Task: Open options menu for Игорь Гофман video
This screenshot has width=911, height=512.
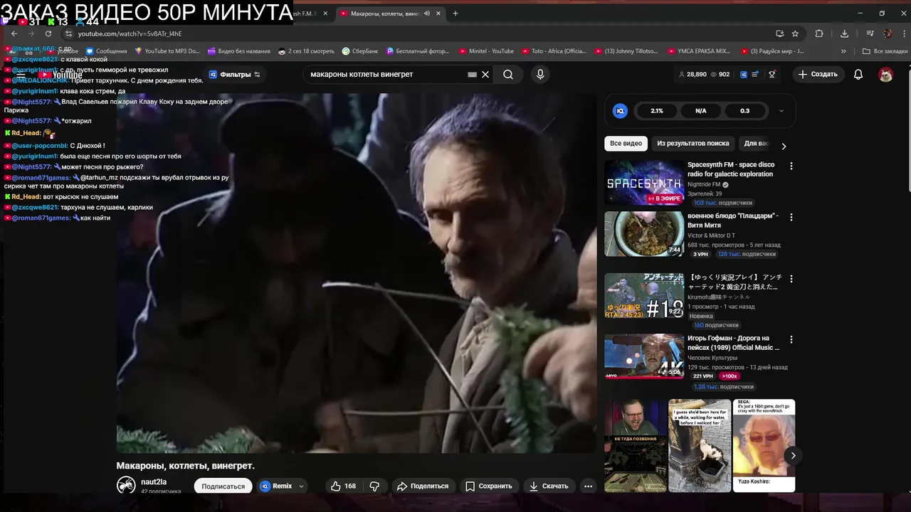Action: [x=791, y=340]
